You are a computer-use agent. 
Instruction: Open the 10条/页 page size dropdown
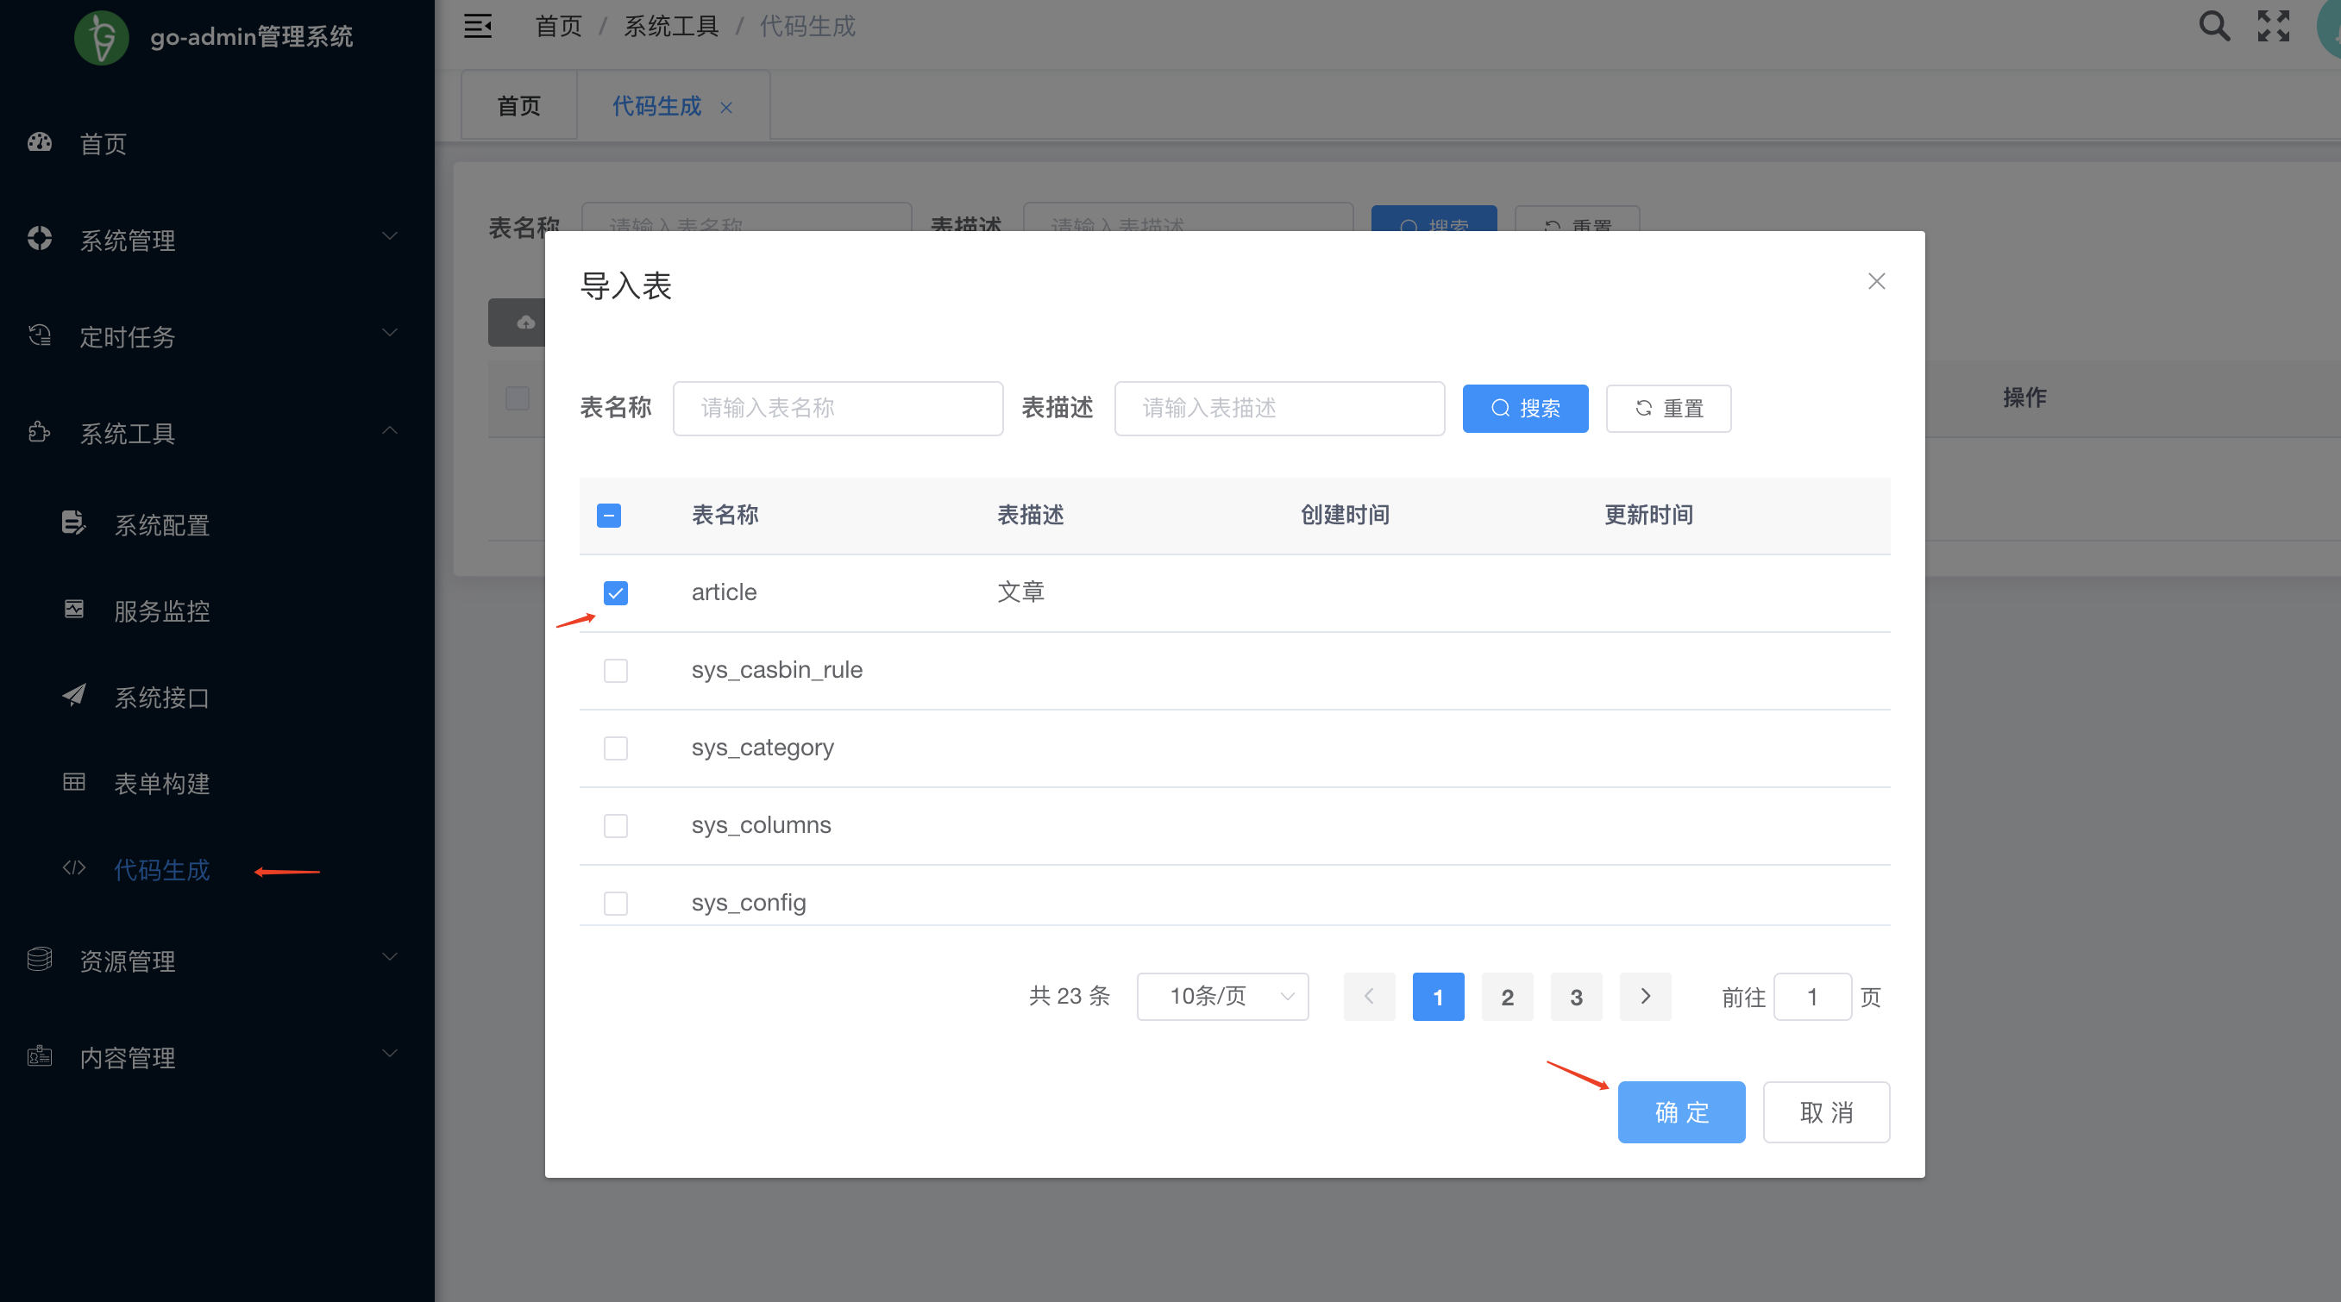coord(1221,997)
